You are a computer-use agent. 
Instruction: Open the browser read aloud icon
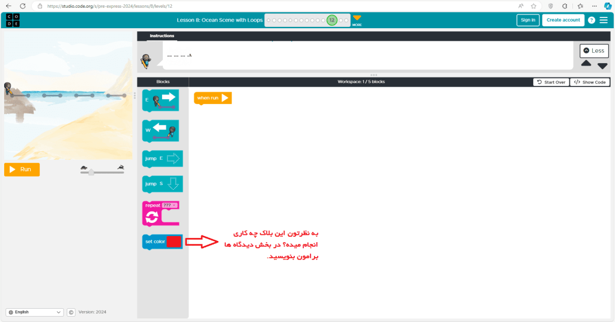tap(521, 6)
